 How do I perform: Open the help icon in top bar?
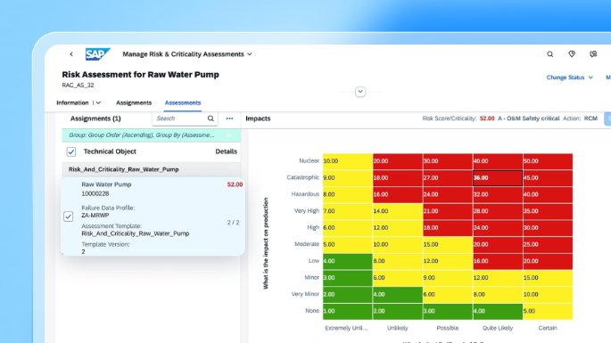point(593,54)
